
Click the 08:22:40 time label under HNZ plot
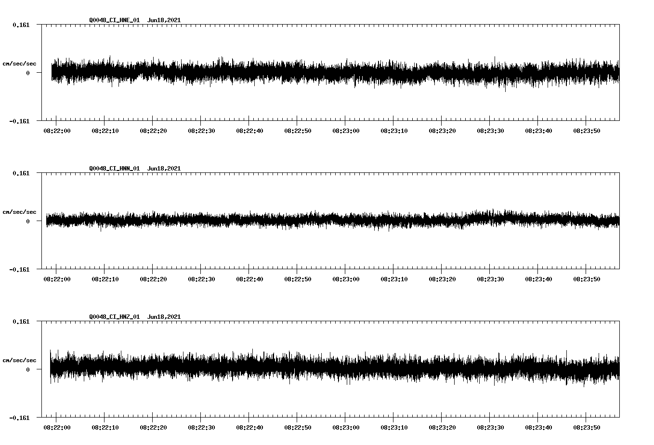(249, 427)
